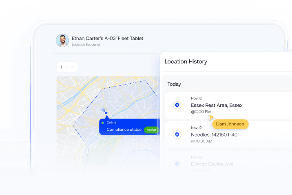Click the green Online status dot

coord(103,123)
